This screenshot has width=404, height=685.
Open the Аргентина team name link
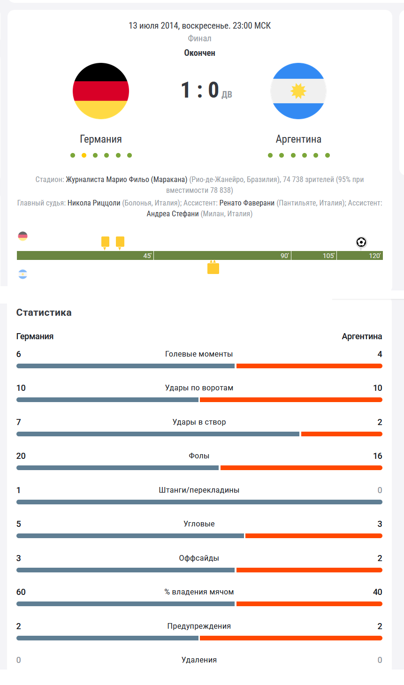[x=298, y=139]
